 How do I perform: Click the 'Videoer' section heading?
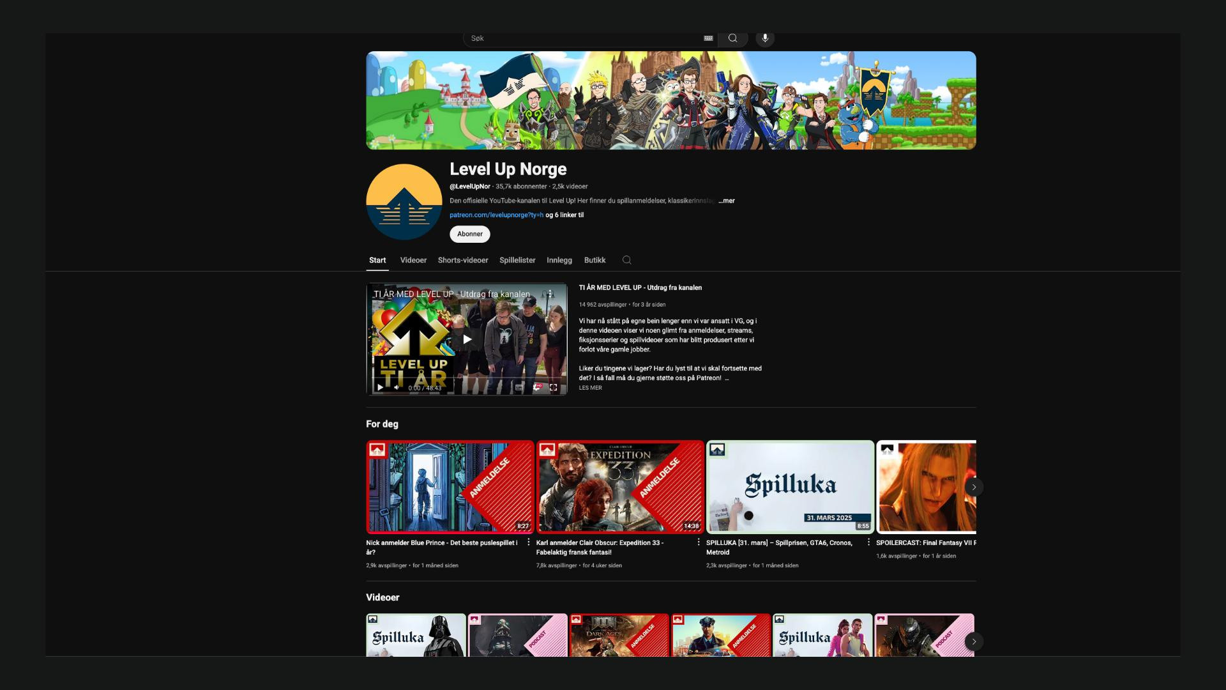pyautogui.click(x=382, y=597)
